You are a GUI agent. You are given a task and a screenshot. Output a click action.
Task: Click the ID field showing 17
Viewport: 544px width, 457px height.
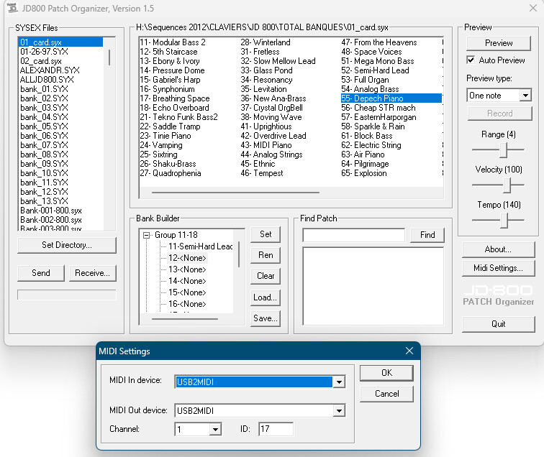tap(276, 429)
